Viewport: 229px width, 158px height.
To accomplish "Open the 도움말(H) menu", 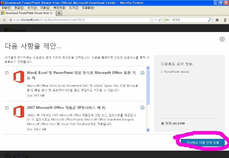I will 88,8.
